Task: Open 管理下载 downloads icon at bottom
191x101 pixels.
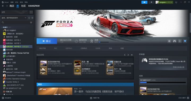Action: [x=91, y=98]
